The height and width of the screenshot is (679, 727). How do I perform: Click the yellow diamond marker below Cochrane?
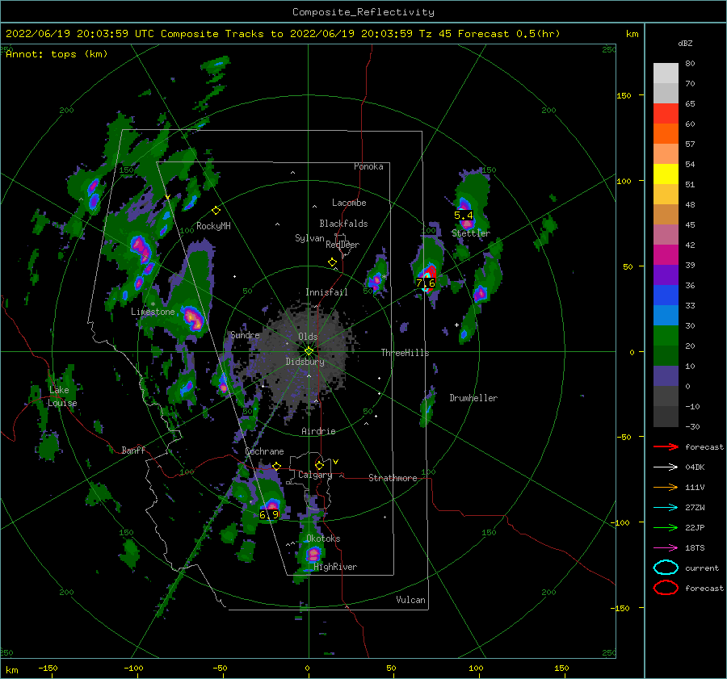coord(277,466)
